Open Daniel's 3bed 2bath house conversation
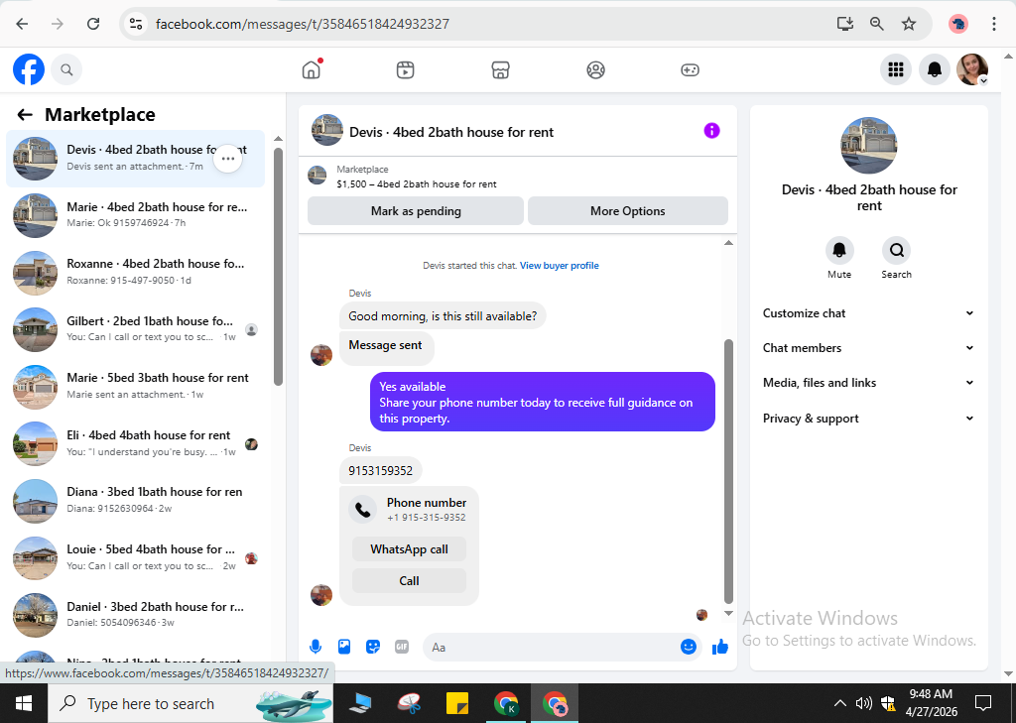Viewport: 1016px width, 723px height. [135, 614]
